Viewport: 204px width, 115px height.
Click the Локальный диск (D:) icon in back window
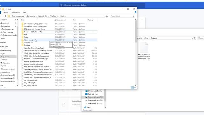coord(86,100)
